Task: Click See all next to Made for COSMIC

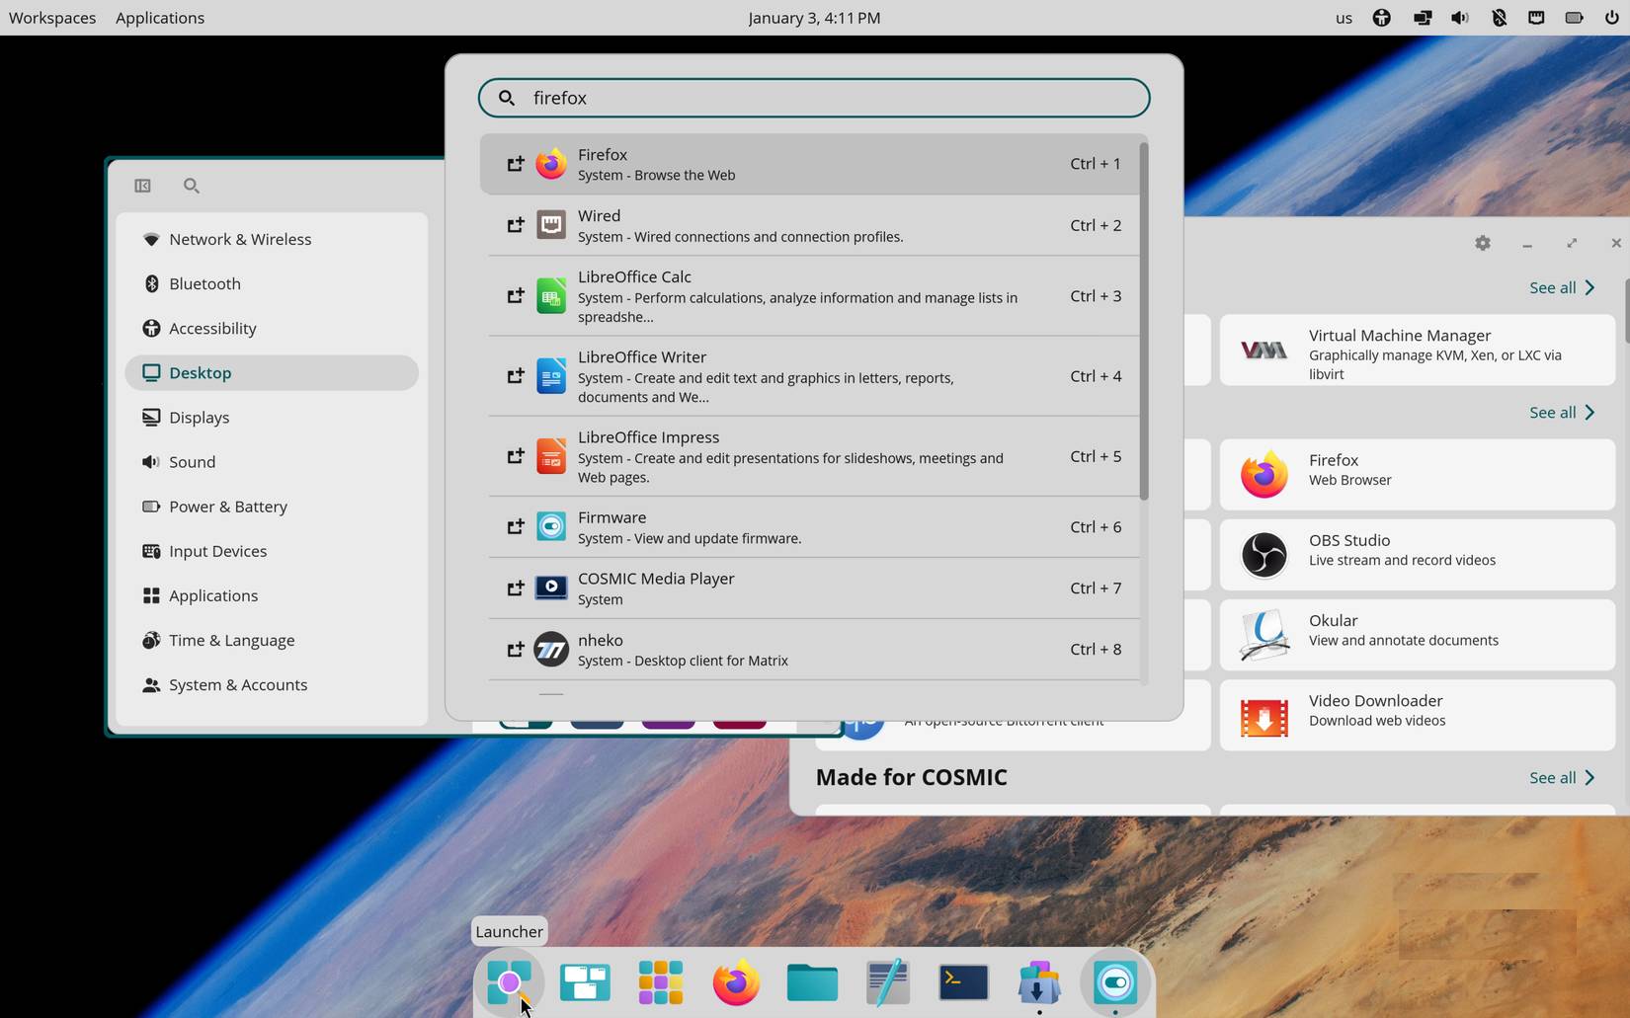Action: point(1561,777)
